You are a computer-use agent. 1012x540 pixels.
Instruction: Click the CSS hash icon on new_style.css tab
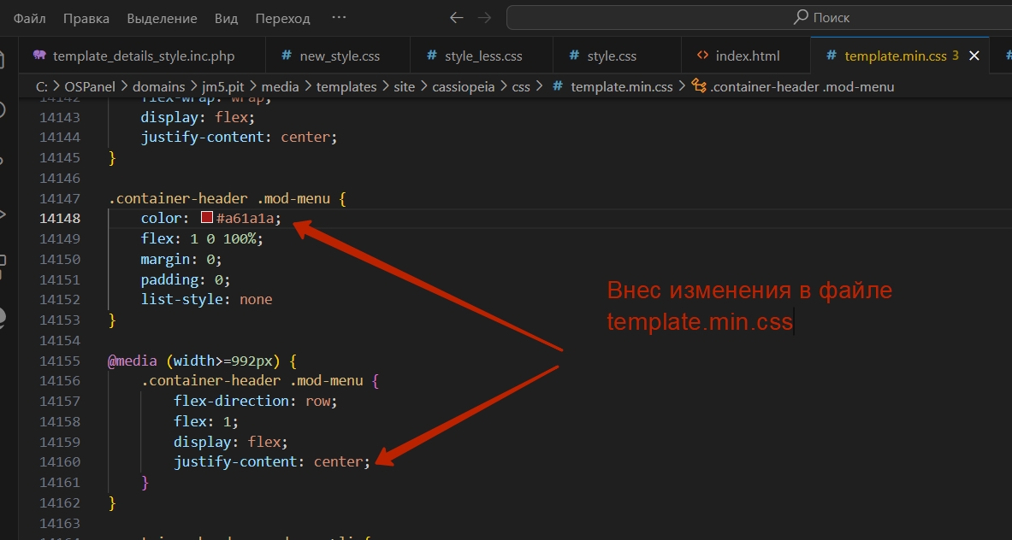(x=287, y=56)
